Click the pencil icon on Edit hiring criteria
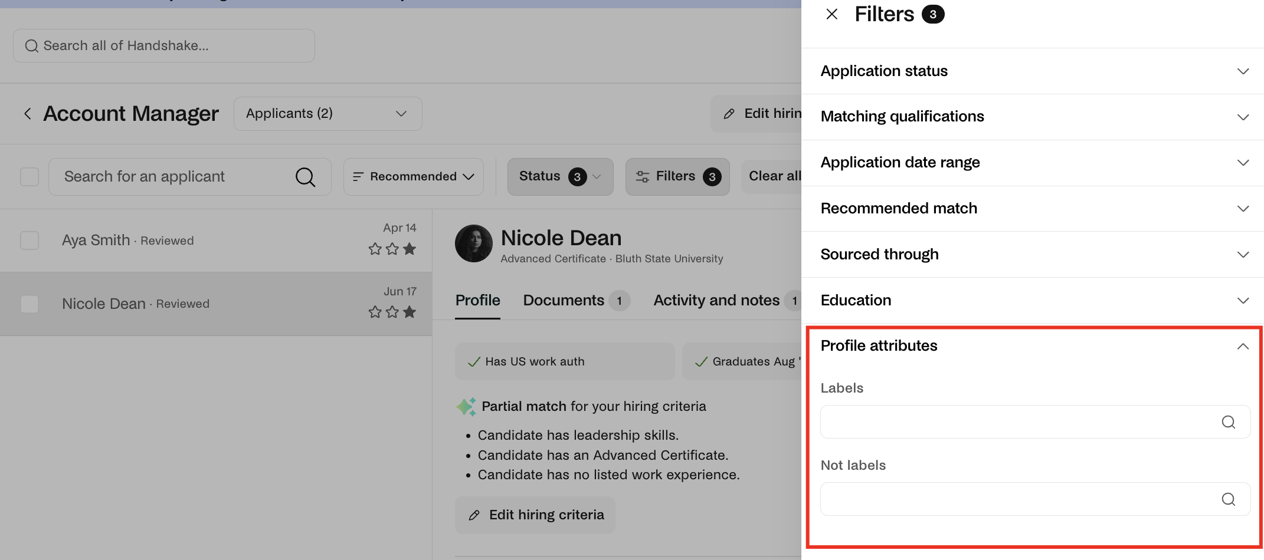Image resolution: width=1264 pixels, height=560 pixels. 474,515
